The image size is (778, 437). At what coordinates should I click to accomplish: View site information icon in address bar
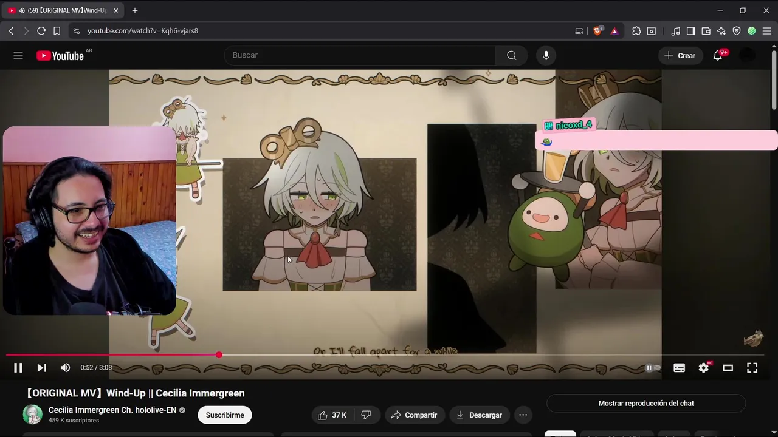[76, 31]
